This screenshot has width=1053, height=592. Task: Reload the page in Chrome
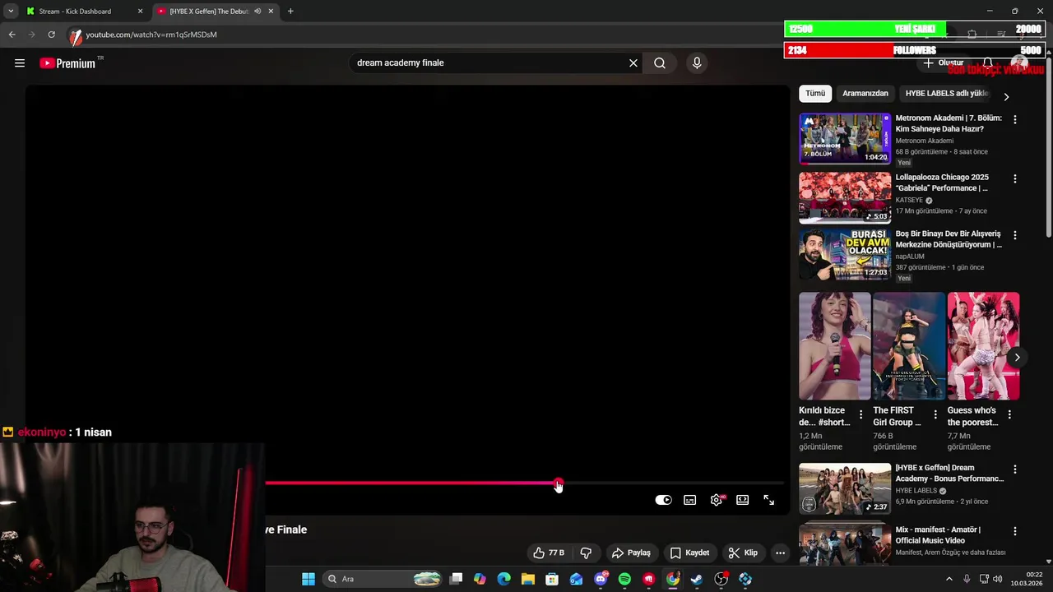pos(51,35)
